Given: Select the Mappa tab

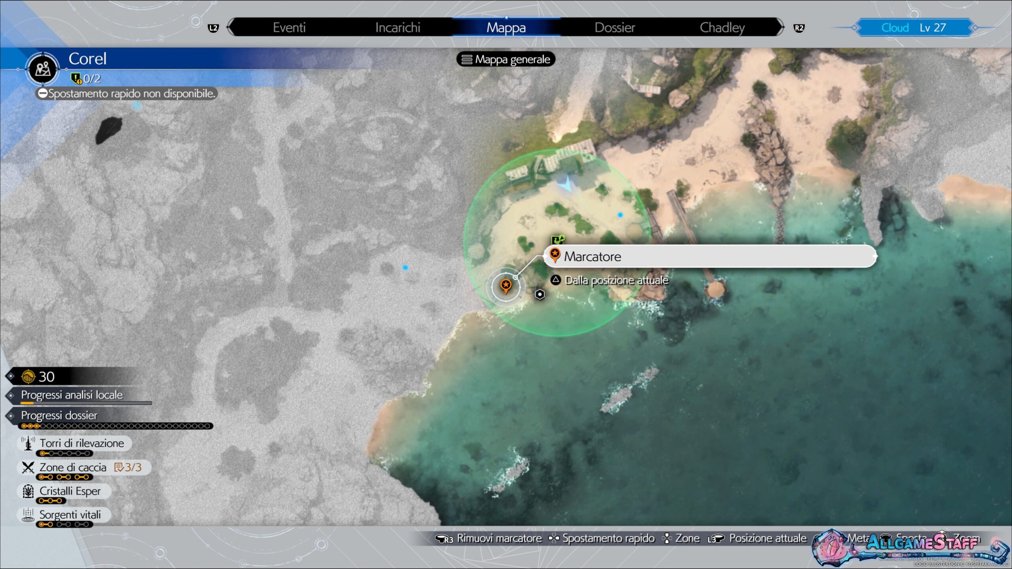Looking at the screenshot, I should coord(506,28).
